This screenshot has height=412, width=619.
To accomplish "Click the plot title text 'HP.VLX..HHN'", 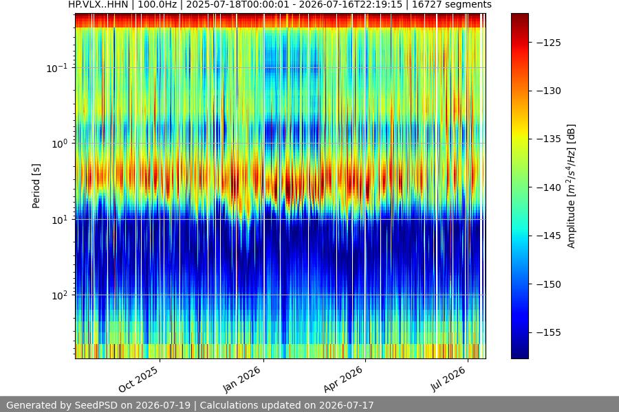I will [98, 5].
